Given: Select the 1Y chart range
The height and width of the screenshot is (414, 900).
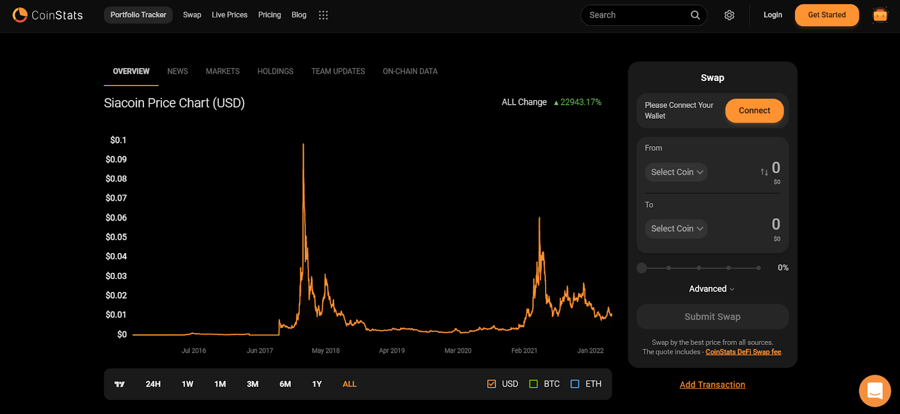Looking at the screenshot, I should click(x=317, y=384).
